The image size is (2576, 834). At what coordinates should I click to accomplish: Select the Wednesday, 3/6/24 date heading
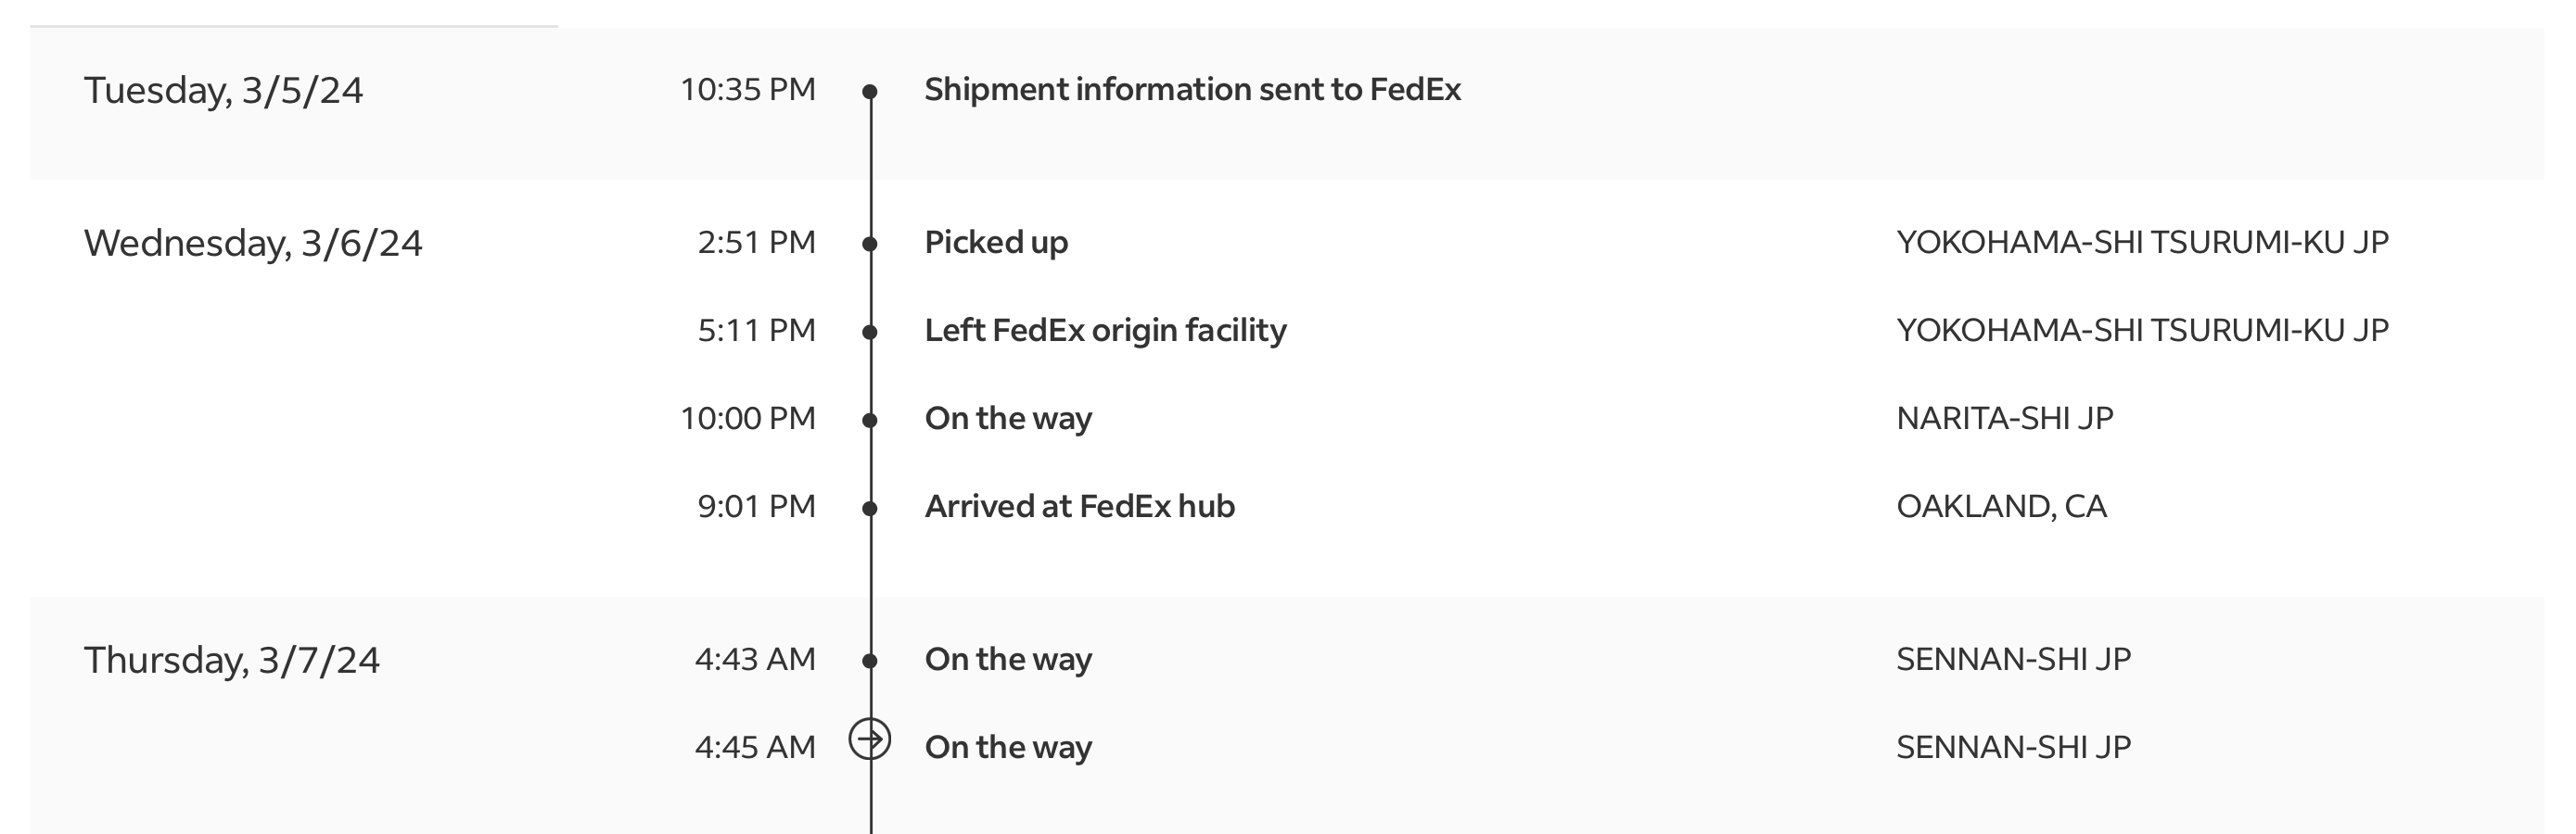point(253,244)
